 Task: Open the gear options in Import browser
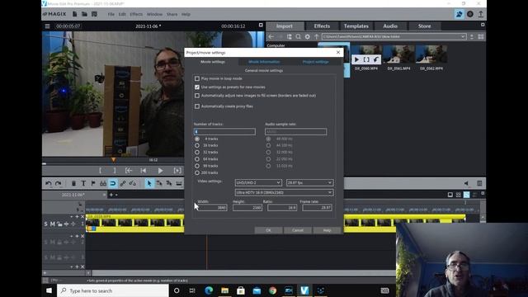[x=308, y=36]
